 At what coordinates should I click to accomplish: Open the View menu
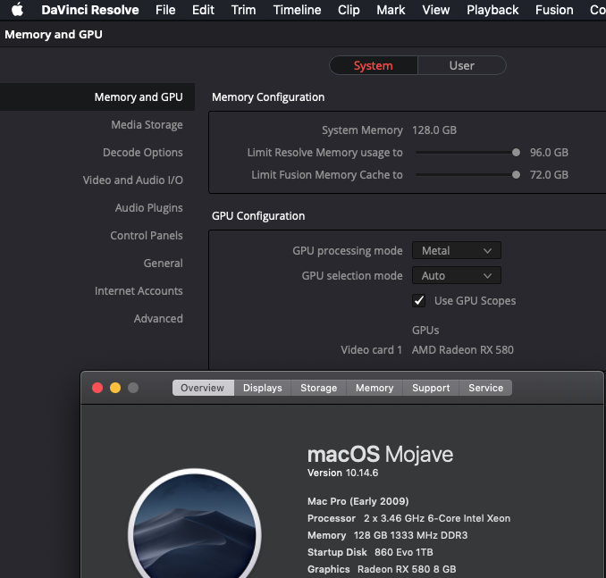coord(435,10)
